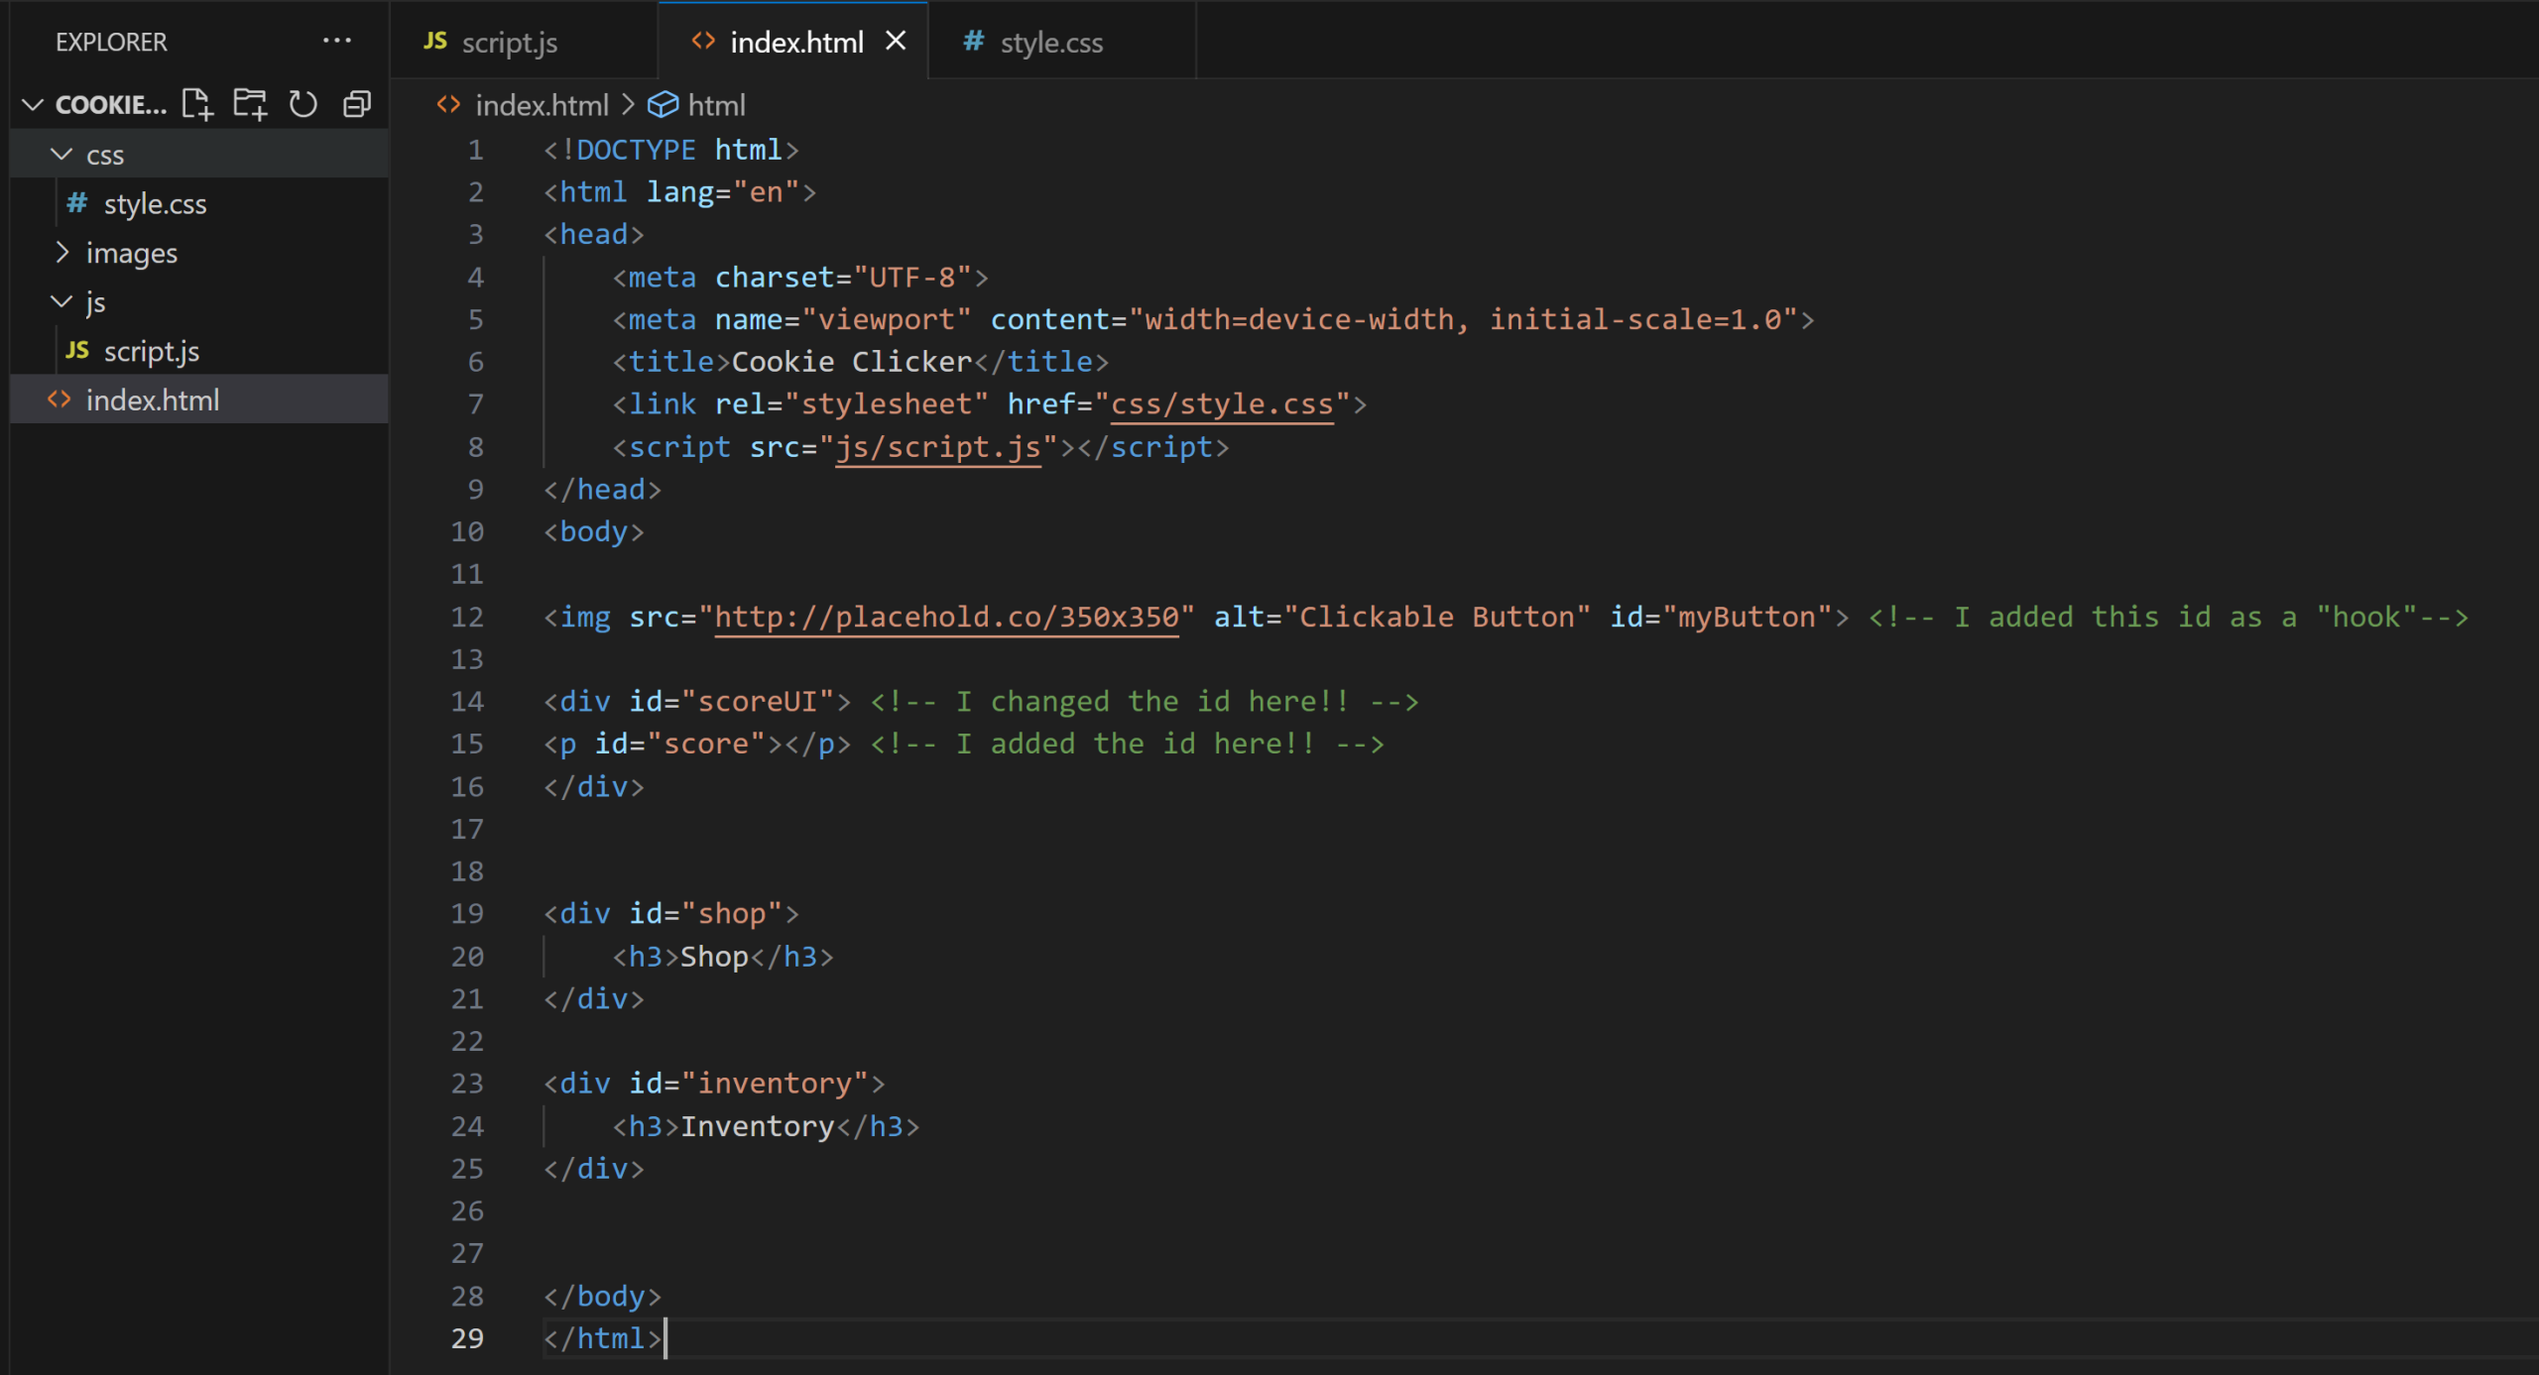
Task: Click the 'Shop' heading text on line 20
Action: click(x=714, y=956)
